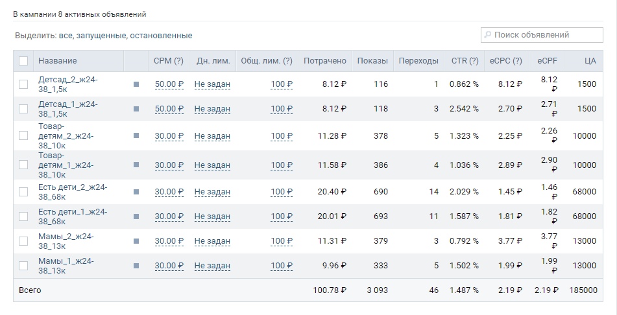This screenshot has height=315, width=617.
Task: Select 'запущенные' ads filter link
Action: pyautogui.click(x=101, y=36)
